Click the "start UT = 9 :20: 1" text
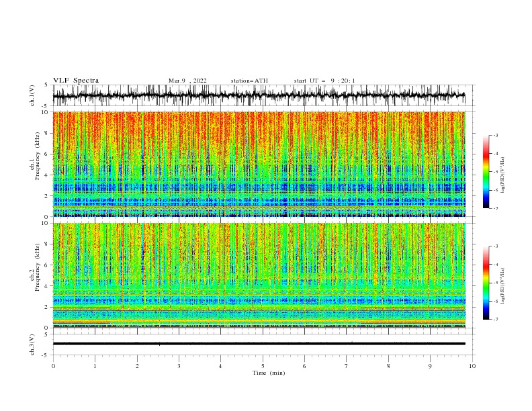 (324, 81)
